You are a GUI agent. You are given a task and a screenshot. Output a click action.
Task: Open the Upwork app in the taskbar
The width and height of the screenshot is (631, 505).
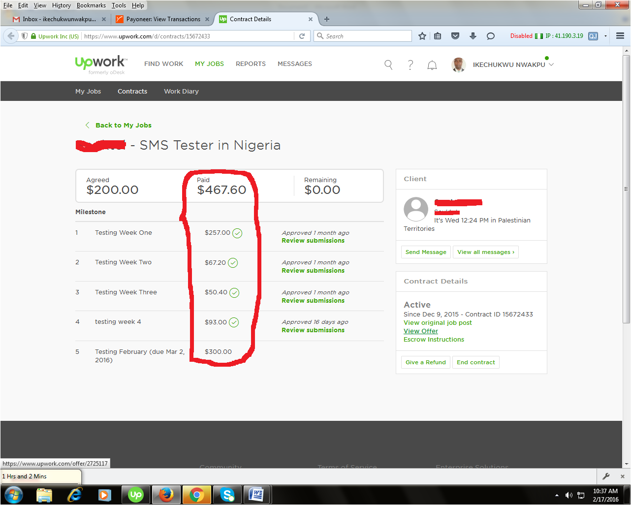pos(136,495)
